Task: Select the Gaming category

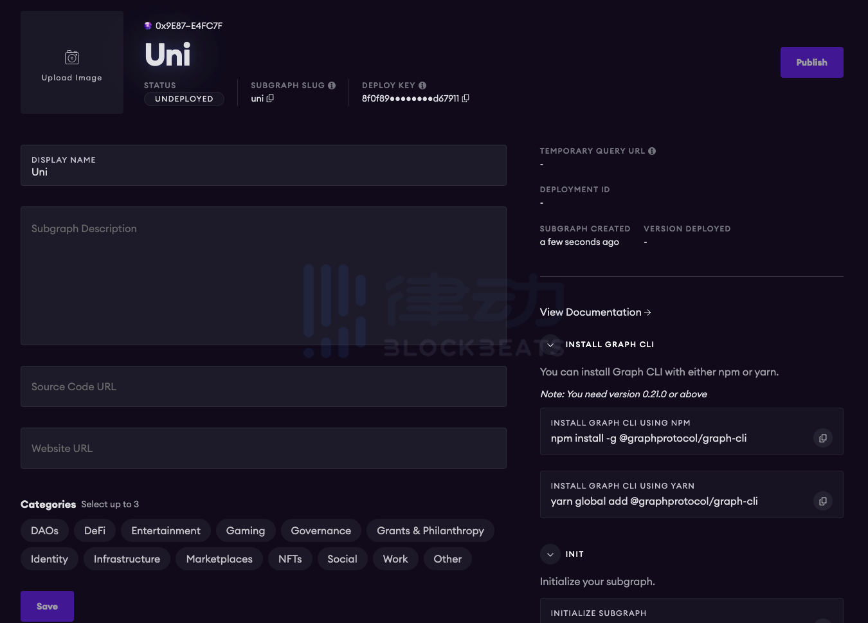Action: (x=246, y=530)
